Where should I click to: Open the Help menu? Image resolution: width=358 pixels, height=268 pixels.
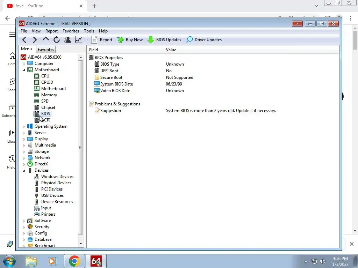103,31
